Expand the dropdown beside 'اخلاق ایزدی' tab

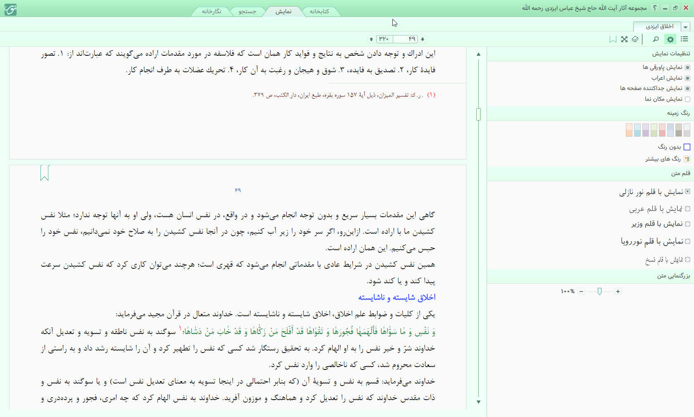tap(686, 27)
